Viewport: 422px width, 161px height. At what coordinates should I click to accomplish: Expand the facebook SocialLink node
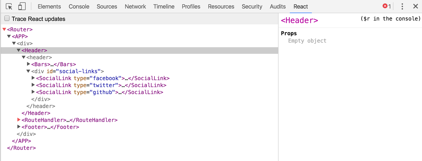click(x=33, y=78)
